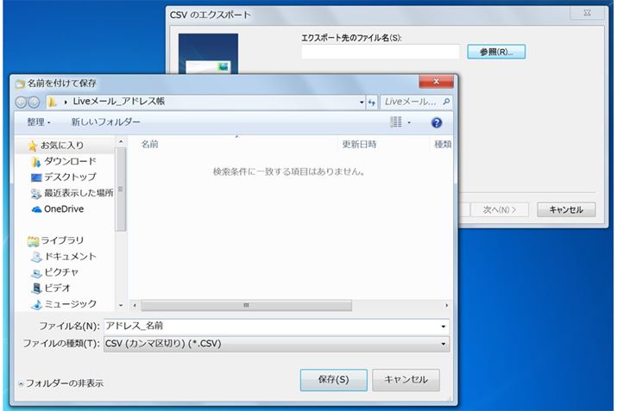The height and width of the screenshot is (411, 617).
Task: Click the sidebar scroll up arrow
Action: click(121, 141)
